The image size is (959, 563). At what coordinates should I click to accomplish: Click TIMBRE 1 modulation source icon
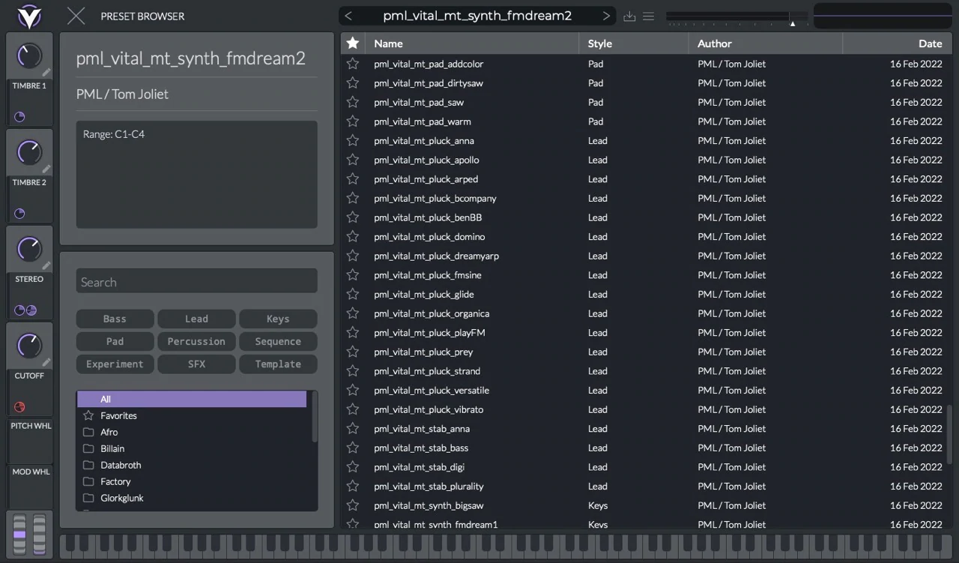[x=19, y=117]
